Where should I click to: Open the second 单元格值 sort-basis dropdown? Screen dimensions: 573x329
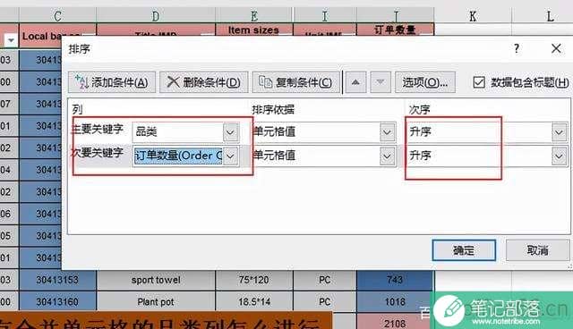coord(388,156)
